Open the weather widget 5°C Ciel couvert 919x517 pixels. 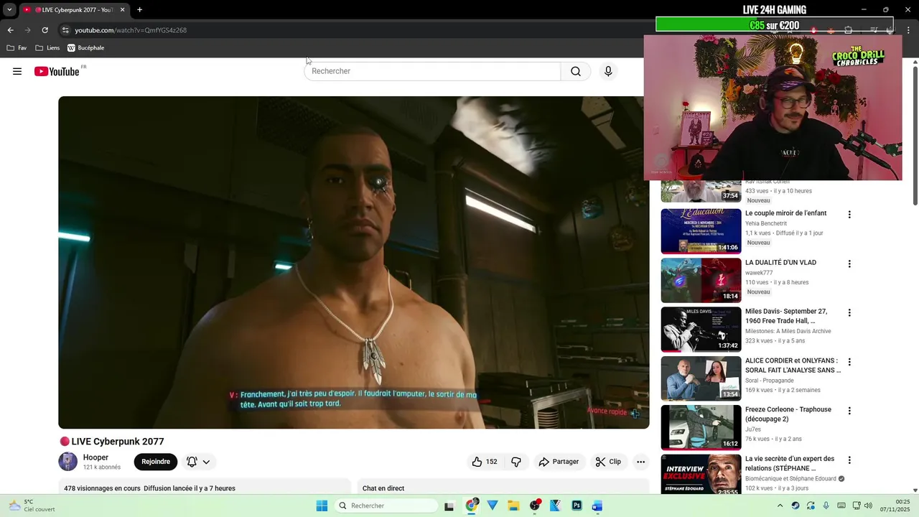[x=30, y=506]
